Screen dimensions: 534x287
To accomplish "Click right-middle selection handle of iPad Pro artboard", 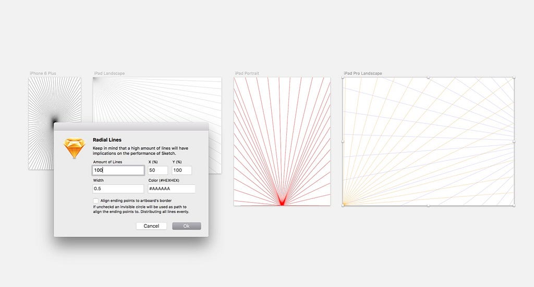I will coord(514,142).
